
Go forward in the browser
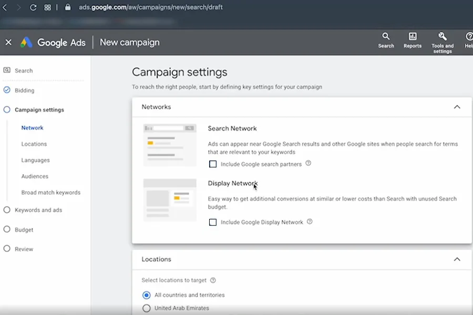pos(19,7)
